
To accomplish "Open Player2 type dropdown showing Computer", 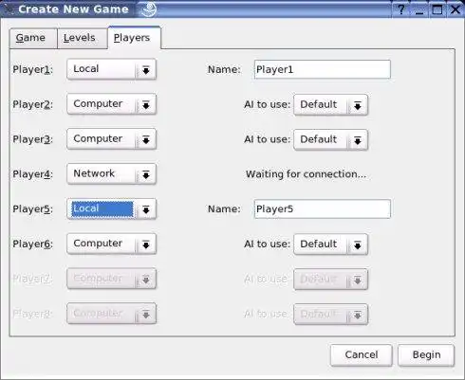I will tap(111, 104).
